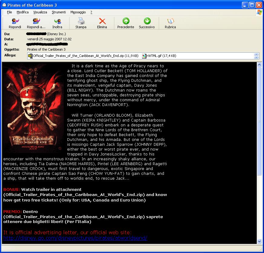Open the Strumenti menu

pos(59,12)
